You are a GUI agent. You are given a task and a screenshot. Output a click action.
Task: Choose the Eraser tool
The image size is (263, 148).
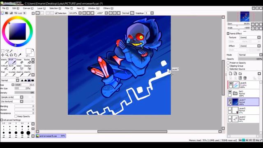pyautogui.click(x=20, y=61)
